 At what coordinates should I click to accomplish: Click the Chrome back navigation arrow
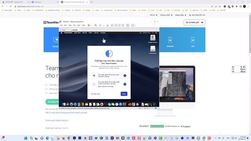[3, 6]
